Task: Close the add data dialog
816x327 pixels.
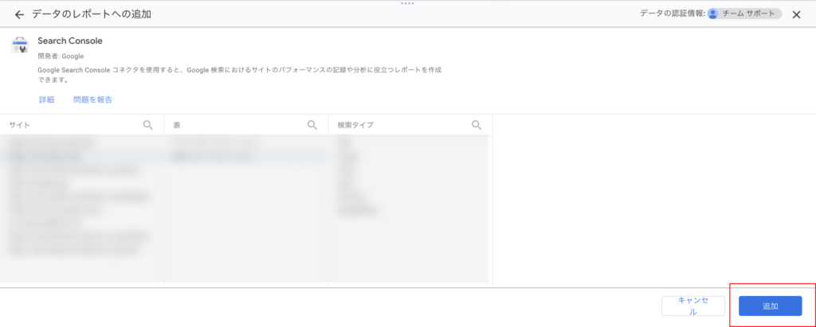Action: (796, 14)
